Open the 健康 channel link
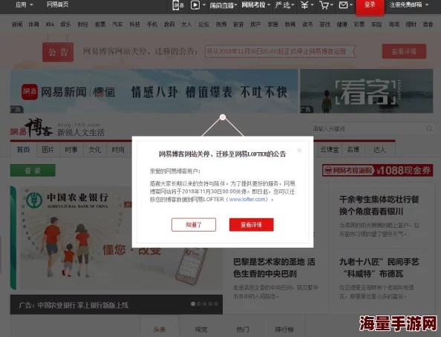The height and width of the screenshot is (337, 441). click(342, 24)
